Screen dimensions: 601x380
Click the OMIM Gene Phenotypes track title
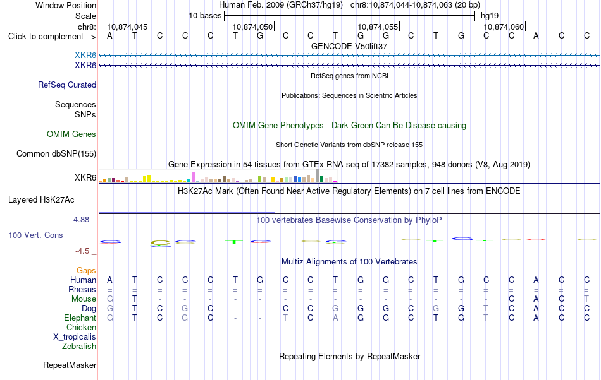[x=349, y=126]
